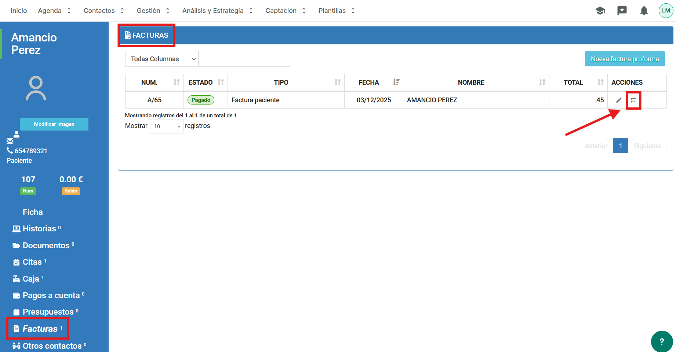Click the LM user avatar
The width and height of the screenshot is (676, 352).
point(666,11)
